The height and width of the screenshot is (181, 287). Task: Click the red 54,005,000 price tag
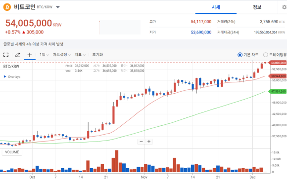(278, 63)
